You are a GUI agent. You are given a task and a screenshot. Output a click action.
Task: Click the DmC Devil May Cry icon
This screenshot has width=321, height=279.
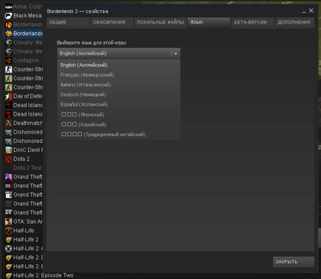pos(9,150)
